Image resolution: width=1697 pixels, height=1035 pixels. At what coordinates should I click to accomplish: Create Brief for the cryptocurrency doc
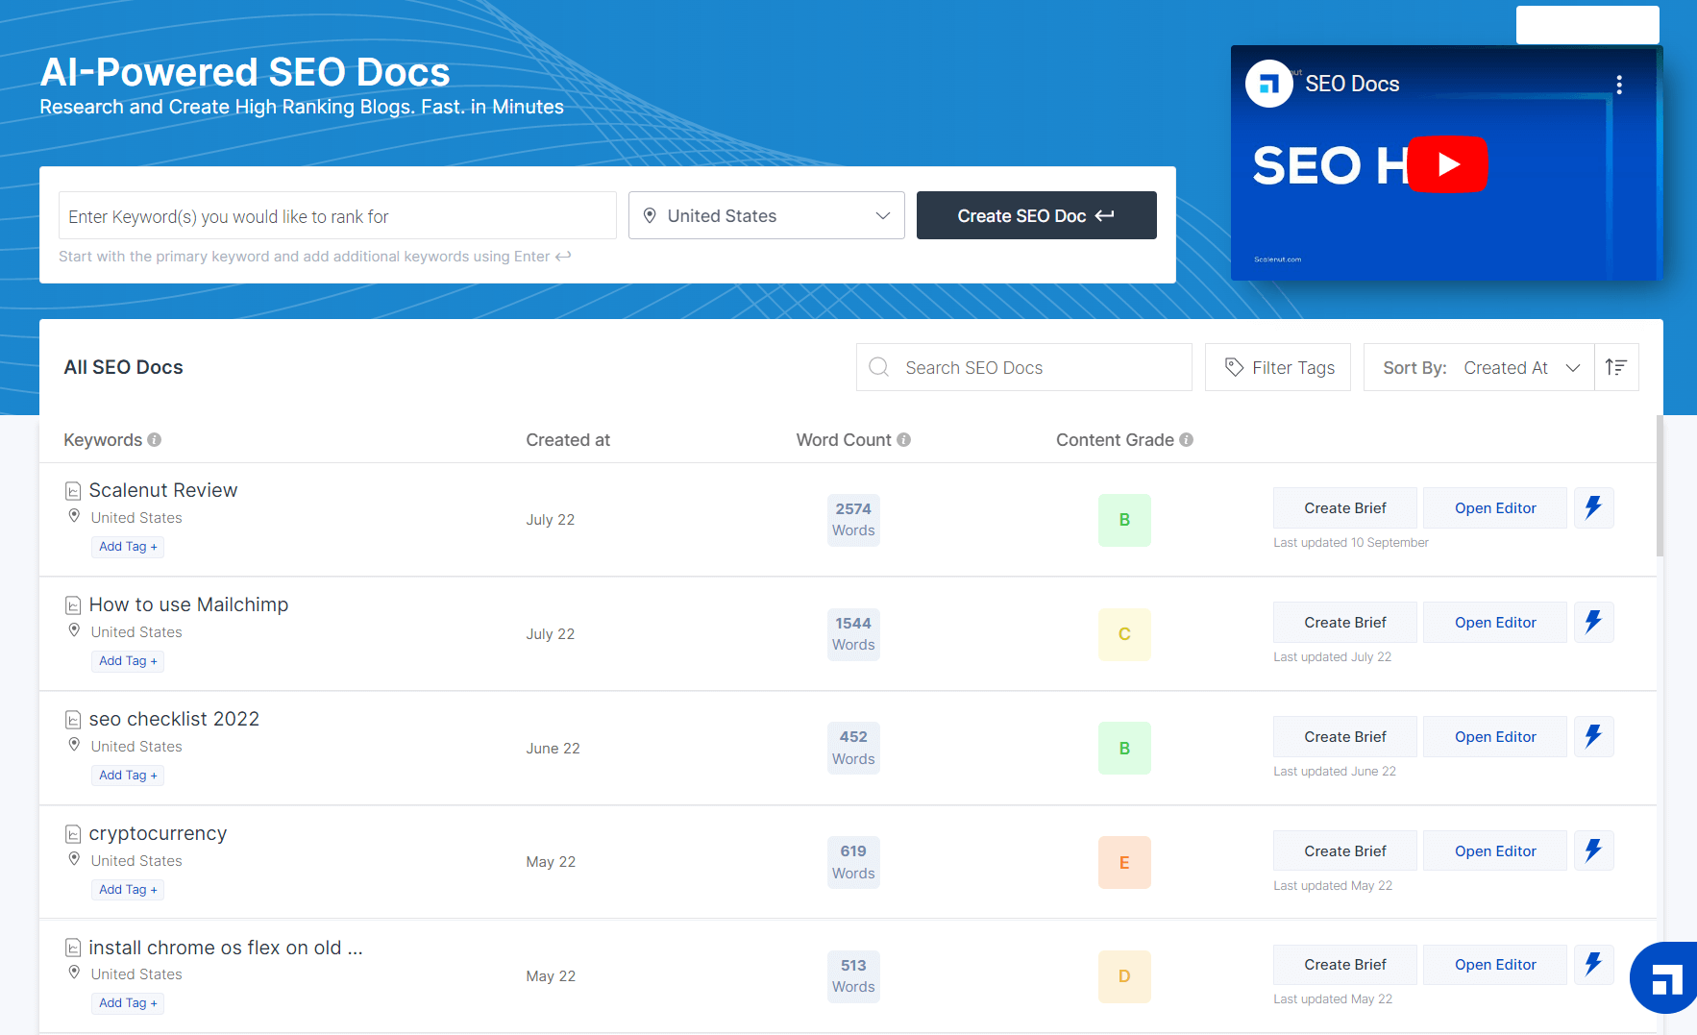1344,850
